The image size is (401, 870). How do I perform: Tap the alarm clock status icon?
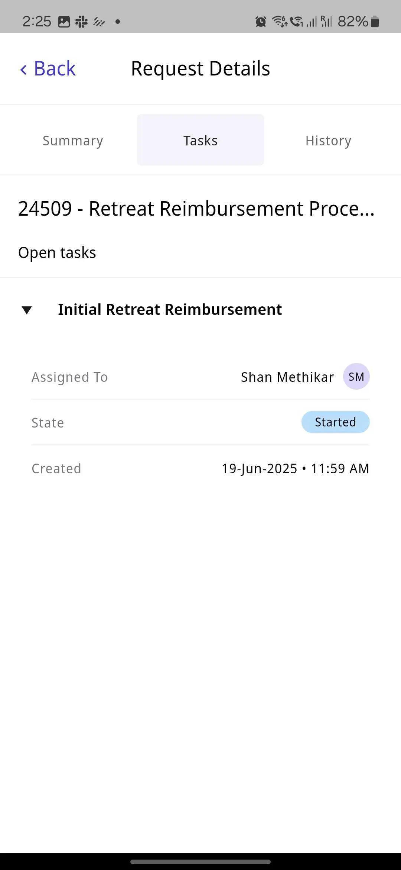click(261, 22)
